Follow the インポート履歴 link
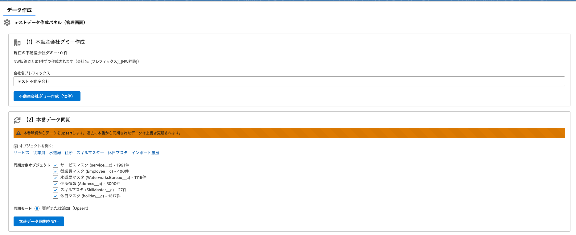This screenshot has height=235, width=576. 145,153
